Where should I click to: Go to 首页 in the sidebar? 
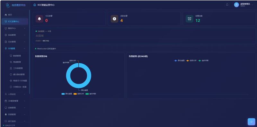[15, 15]
